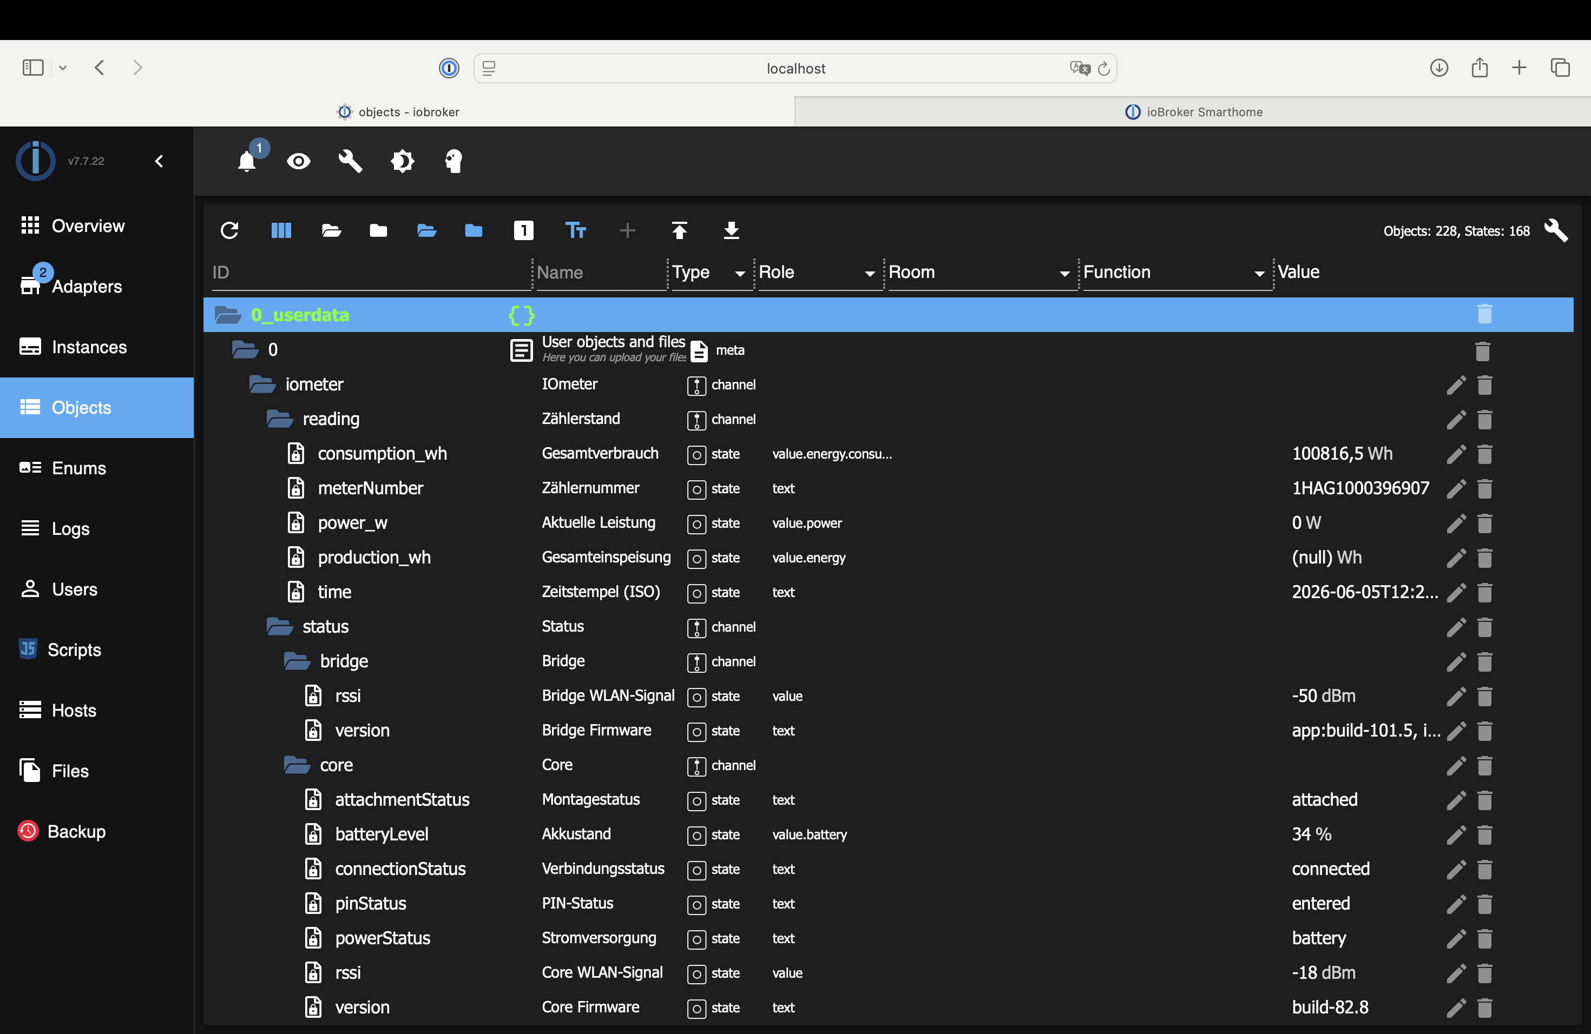The width and height of the screenshot is (1591, 1034).
Task: Open system settings wrench in top bar
Action: [350, 161]
